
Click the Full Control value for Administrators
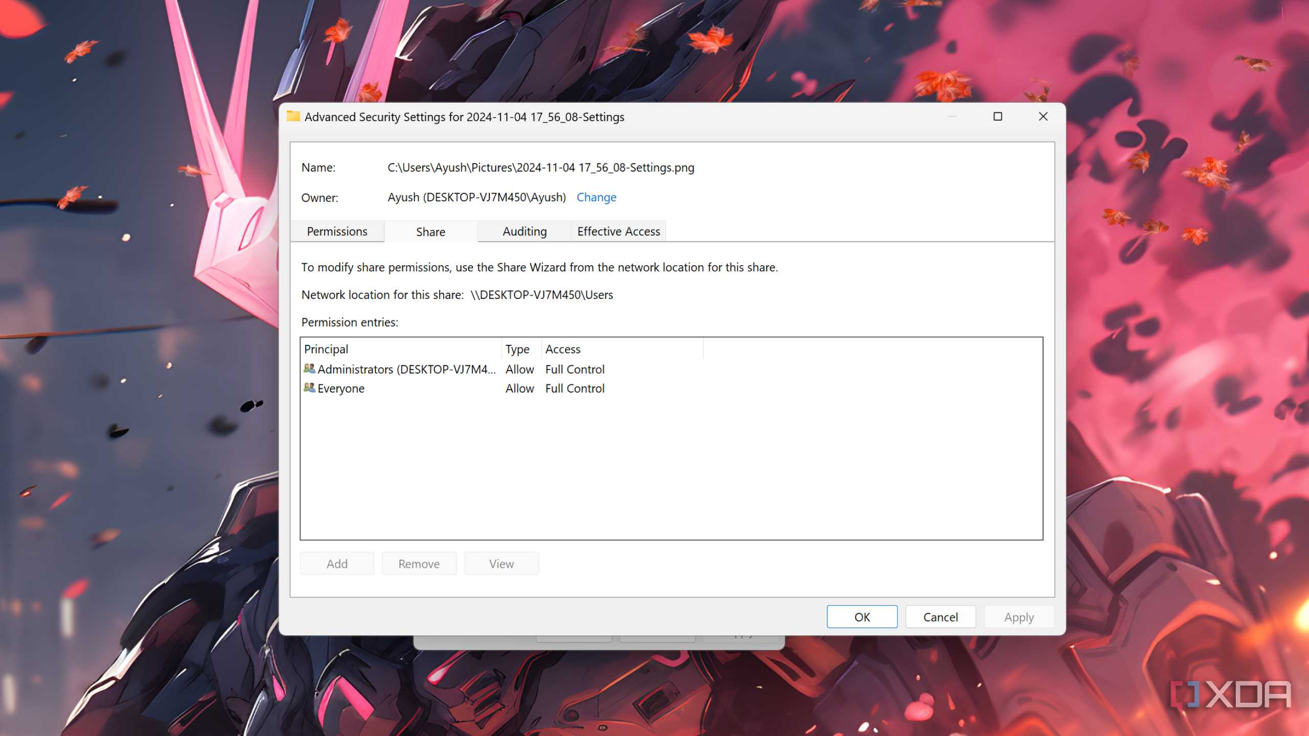coord(575,369)
